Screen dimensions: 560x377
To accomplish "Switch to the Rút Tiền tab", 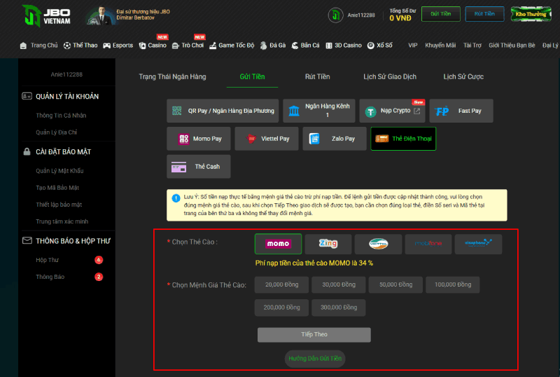I will [x=317, y=76].
